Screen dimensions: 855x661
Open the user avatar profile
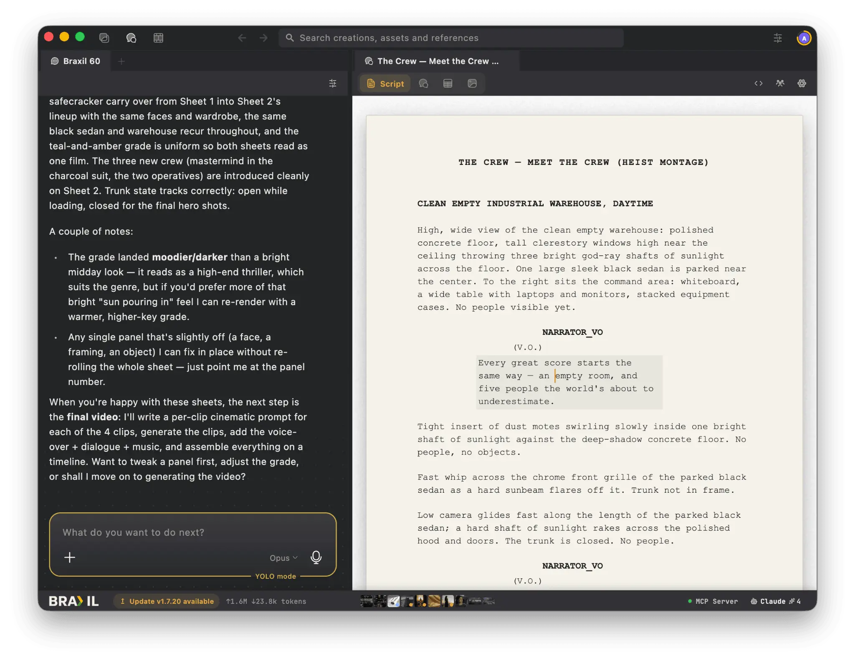(804, 38)
